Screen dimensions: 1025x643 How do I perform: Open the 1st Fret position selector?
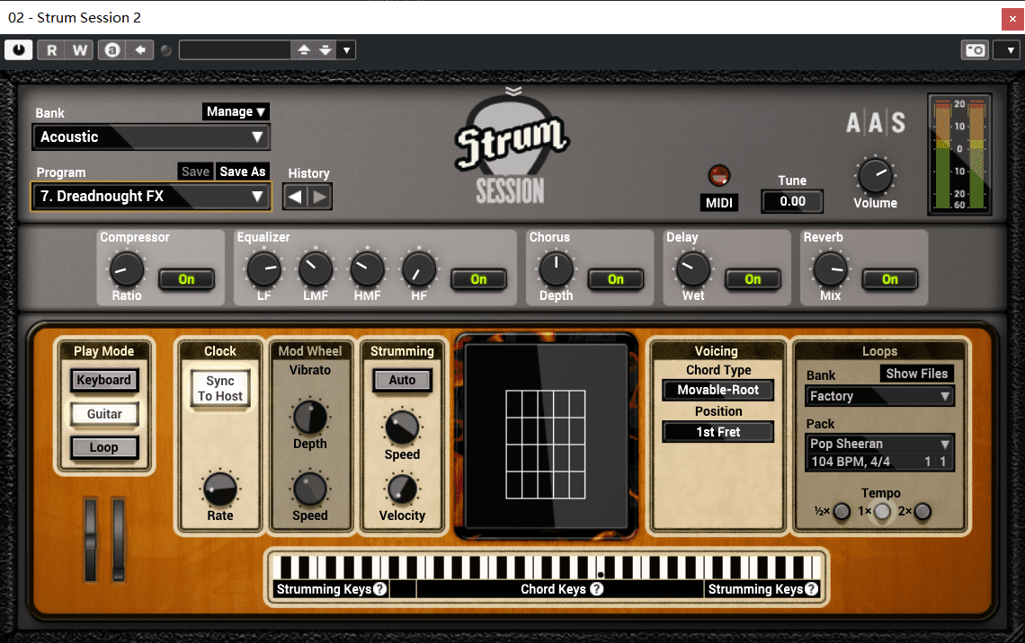click(x=717, y=432)
